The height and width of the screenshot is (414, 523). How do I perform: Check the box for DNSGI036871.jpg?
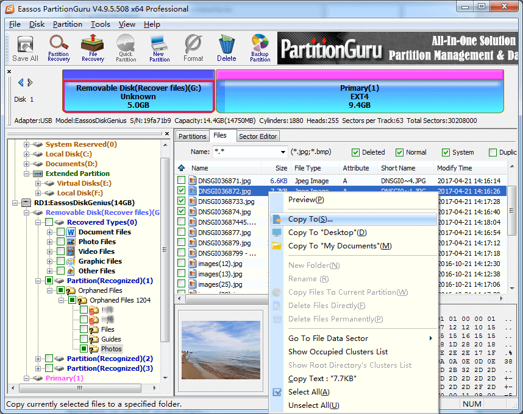182,180
